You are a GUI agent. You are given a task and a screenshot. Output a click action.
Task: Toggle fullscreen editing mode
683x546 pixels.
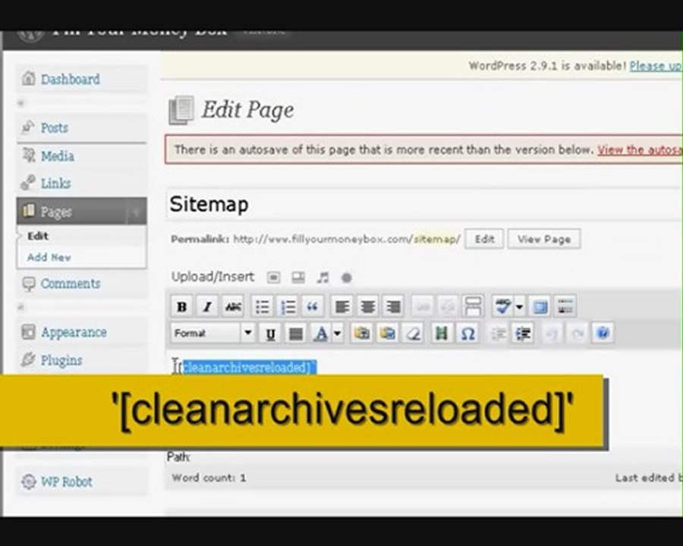pos(540,307)
